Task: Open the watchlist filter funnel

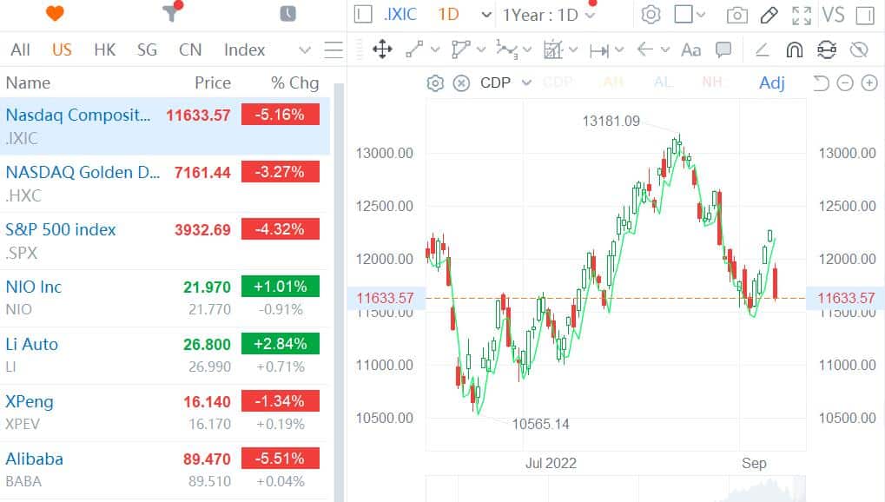Action: click(170, 13)
